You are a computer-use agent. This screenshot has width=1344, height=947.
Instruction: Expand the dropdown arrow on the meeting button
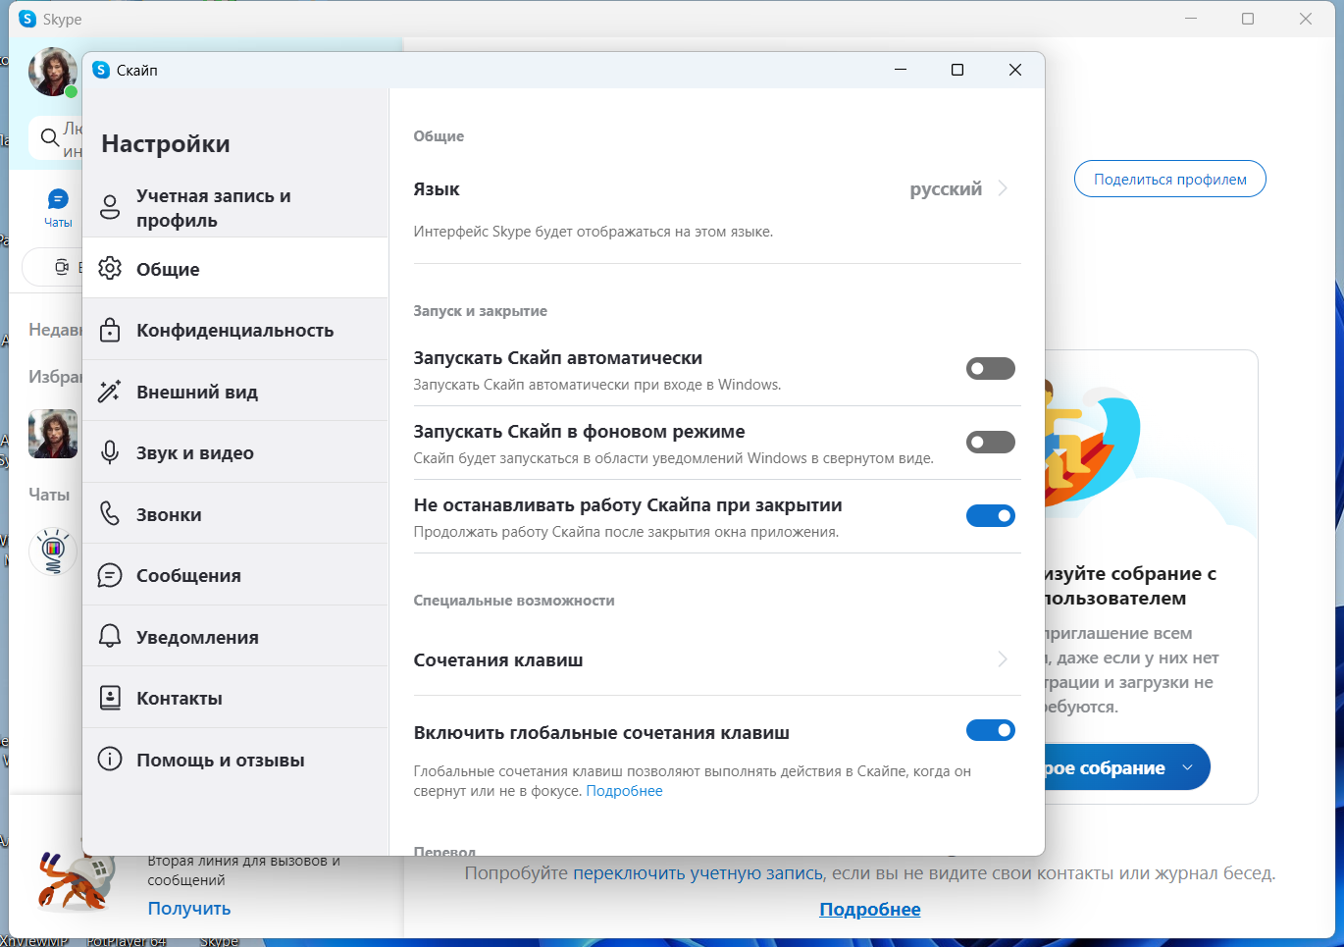[1187, 767]
